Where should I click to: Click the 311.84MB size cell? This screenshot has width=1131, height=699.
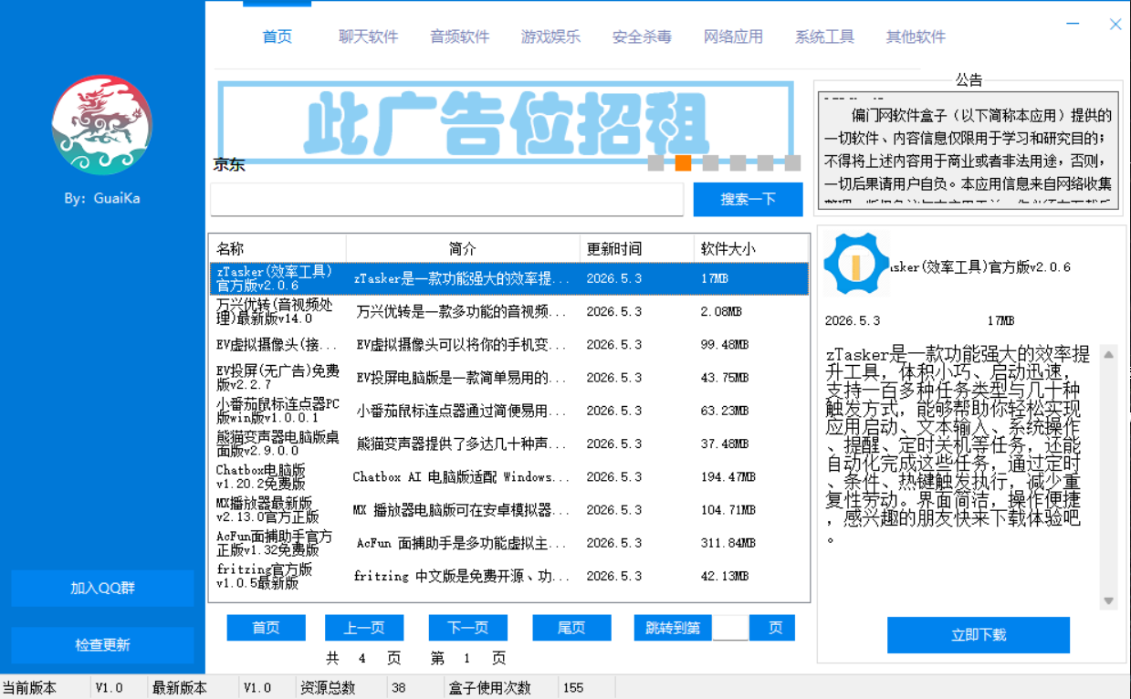point(728,543)
